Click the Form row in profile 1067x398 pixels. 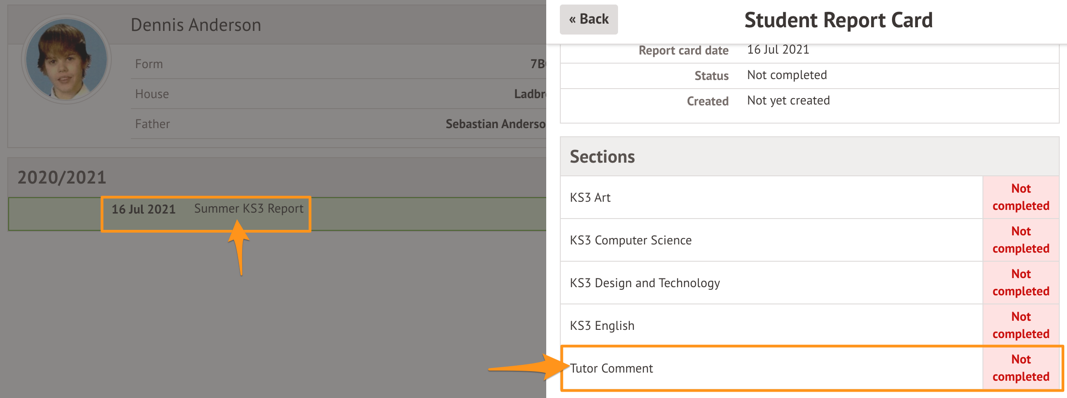tap(338, 64)
